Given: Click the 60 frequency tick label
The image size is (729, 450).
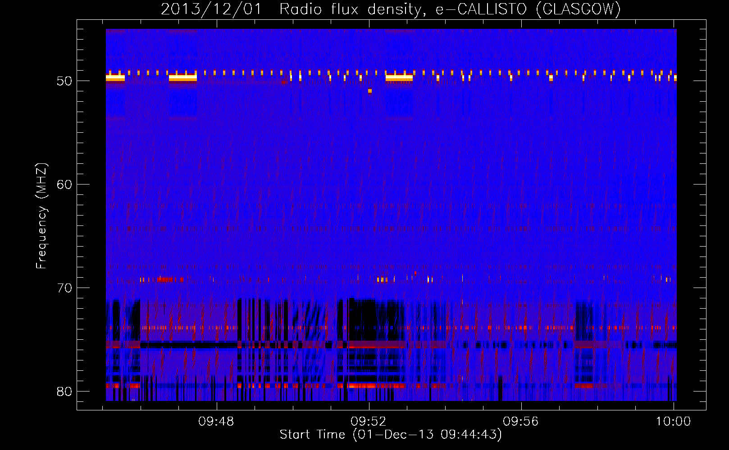Looking at the screenshot, I should (64, 184).
